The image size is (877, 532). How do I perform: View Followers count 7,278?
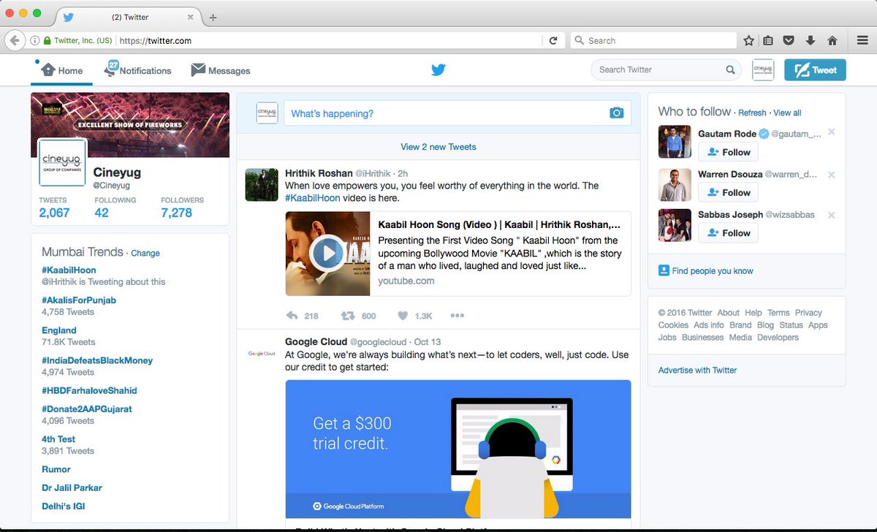[182, 207]
